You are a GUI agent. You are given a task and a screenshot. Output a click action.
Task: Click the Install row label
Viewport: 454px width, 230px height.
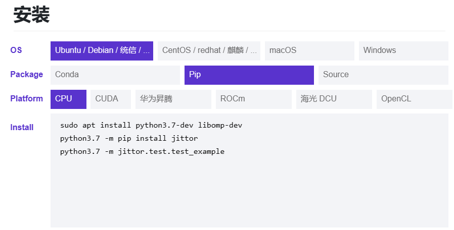22,128
